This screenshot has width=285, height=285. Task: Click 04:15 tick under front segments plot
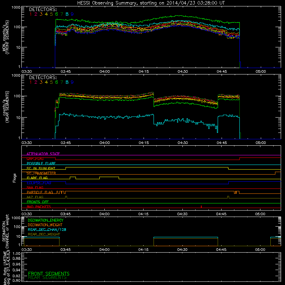click(144, 72)
